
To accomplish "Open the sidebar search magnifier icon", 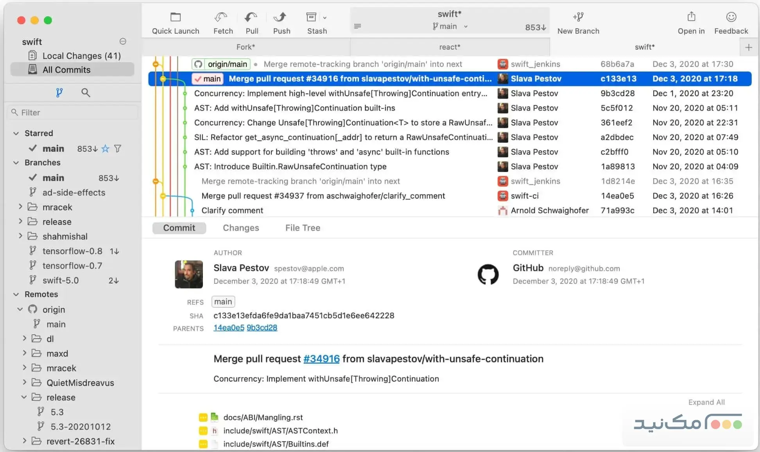I will point(86,93).
